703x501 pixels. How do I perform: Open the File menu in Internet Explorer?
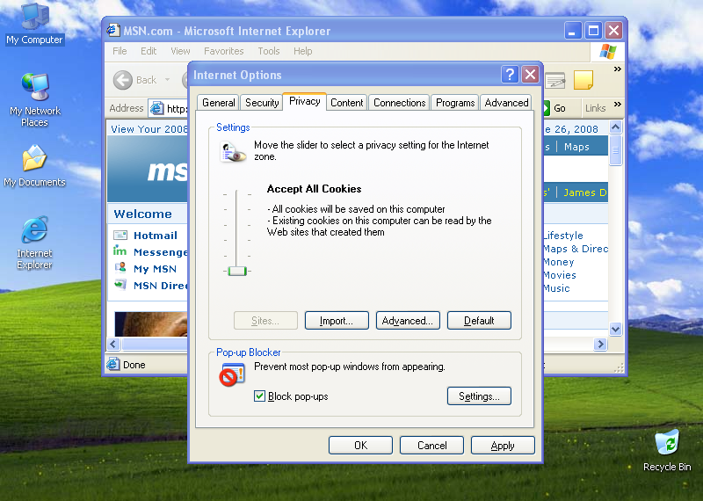(120, 51)
